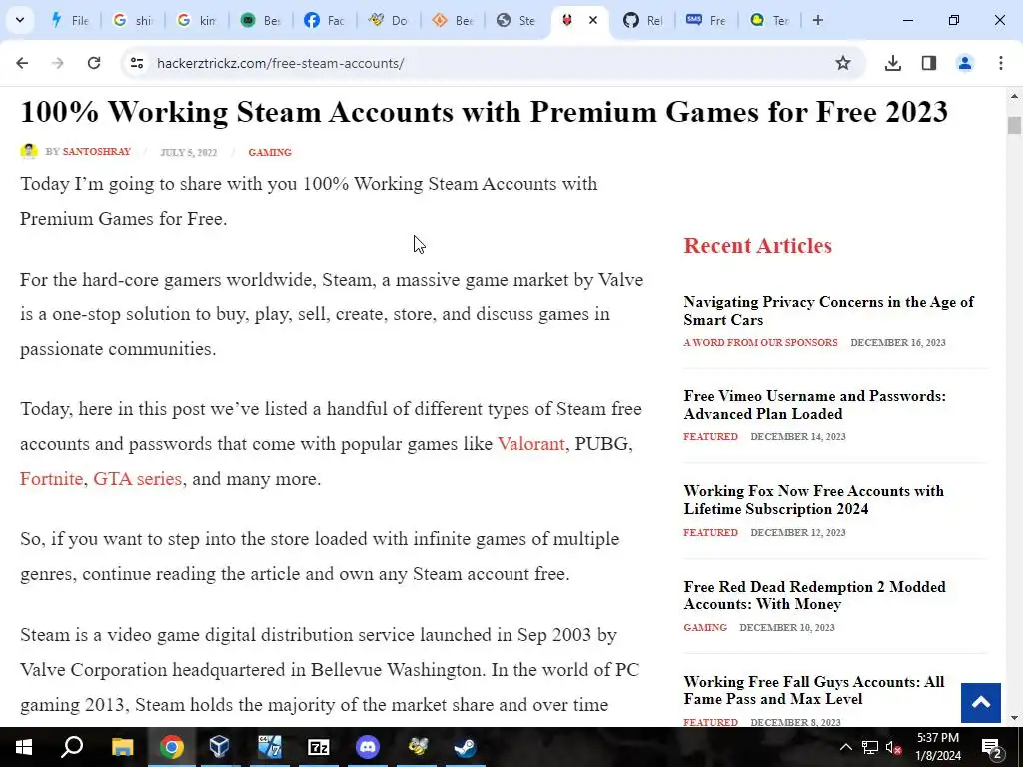Click the blue scroll-to-top arrow button
The image size is (1023, 767).
click(981, 702)
